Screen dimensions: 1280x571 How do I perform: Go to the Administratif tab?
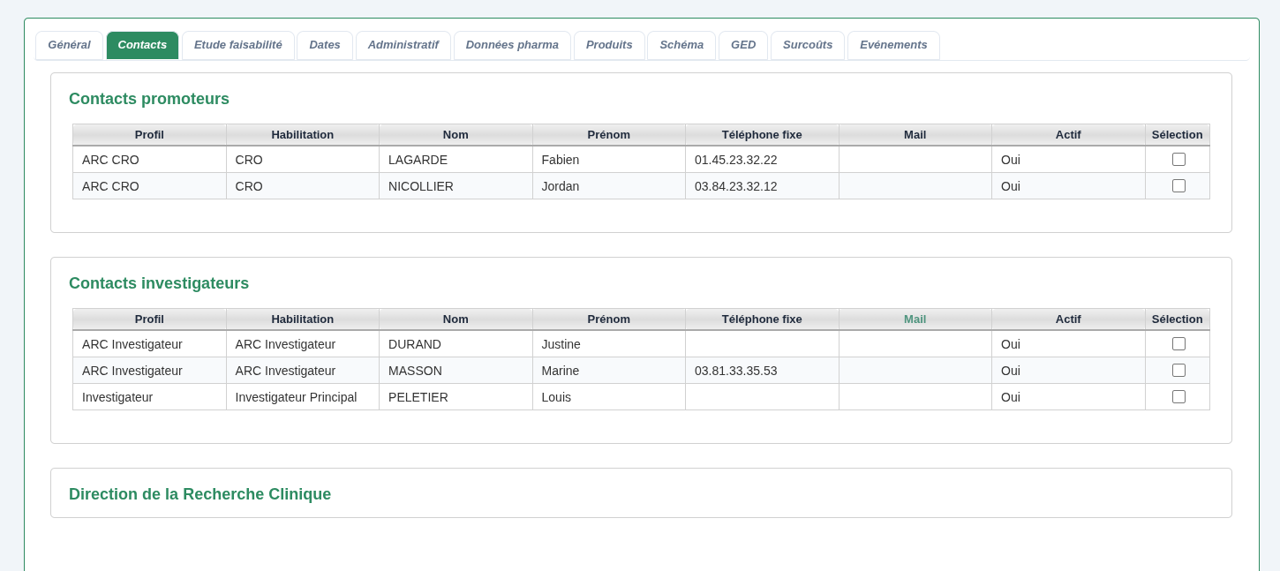403,45
